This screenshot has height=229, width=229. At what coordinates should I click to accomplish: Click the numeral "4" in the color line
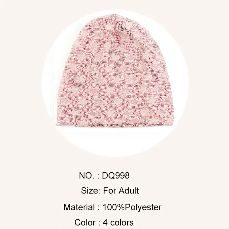pos(105,223)
